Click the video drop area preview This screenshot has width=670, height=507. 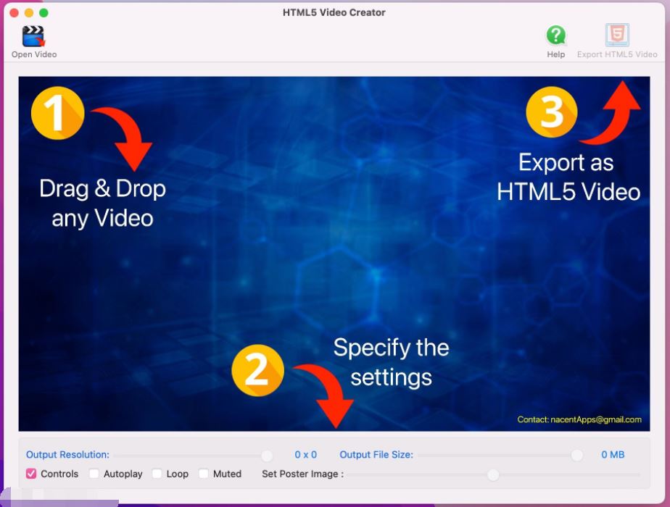334,253
